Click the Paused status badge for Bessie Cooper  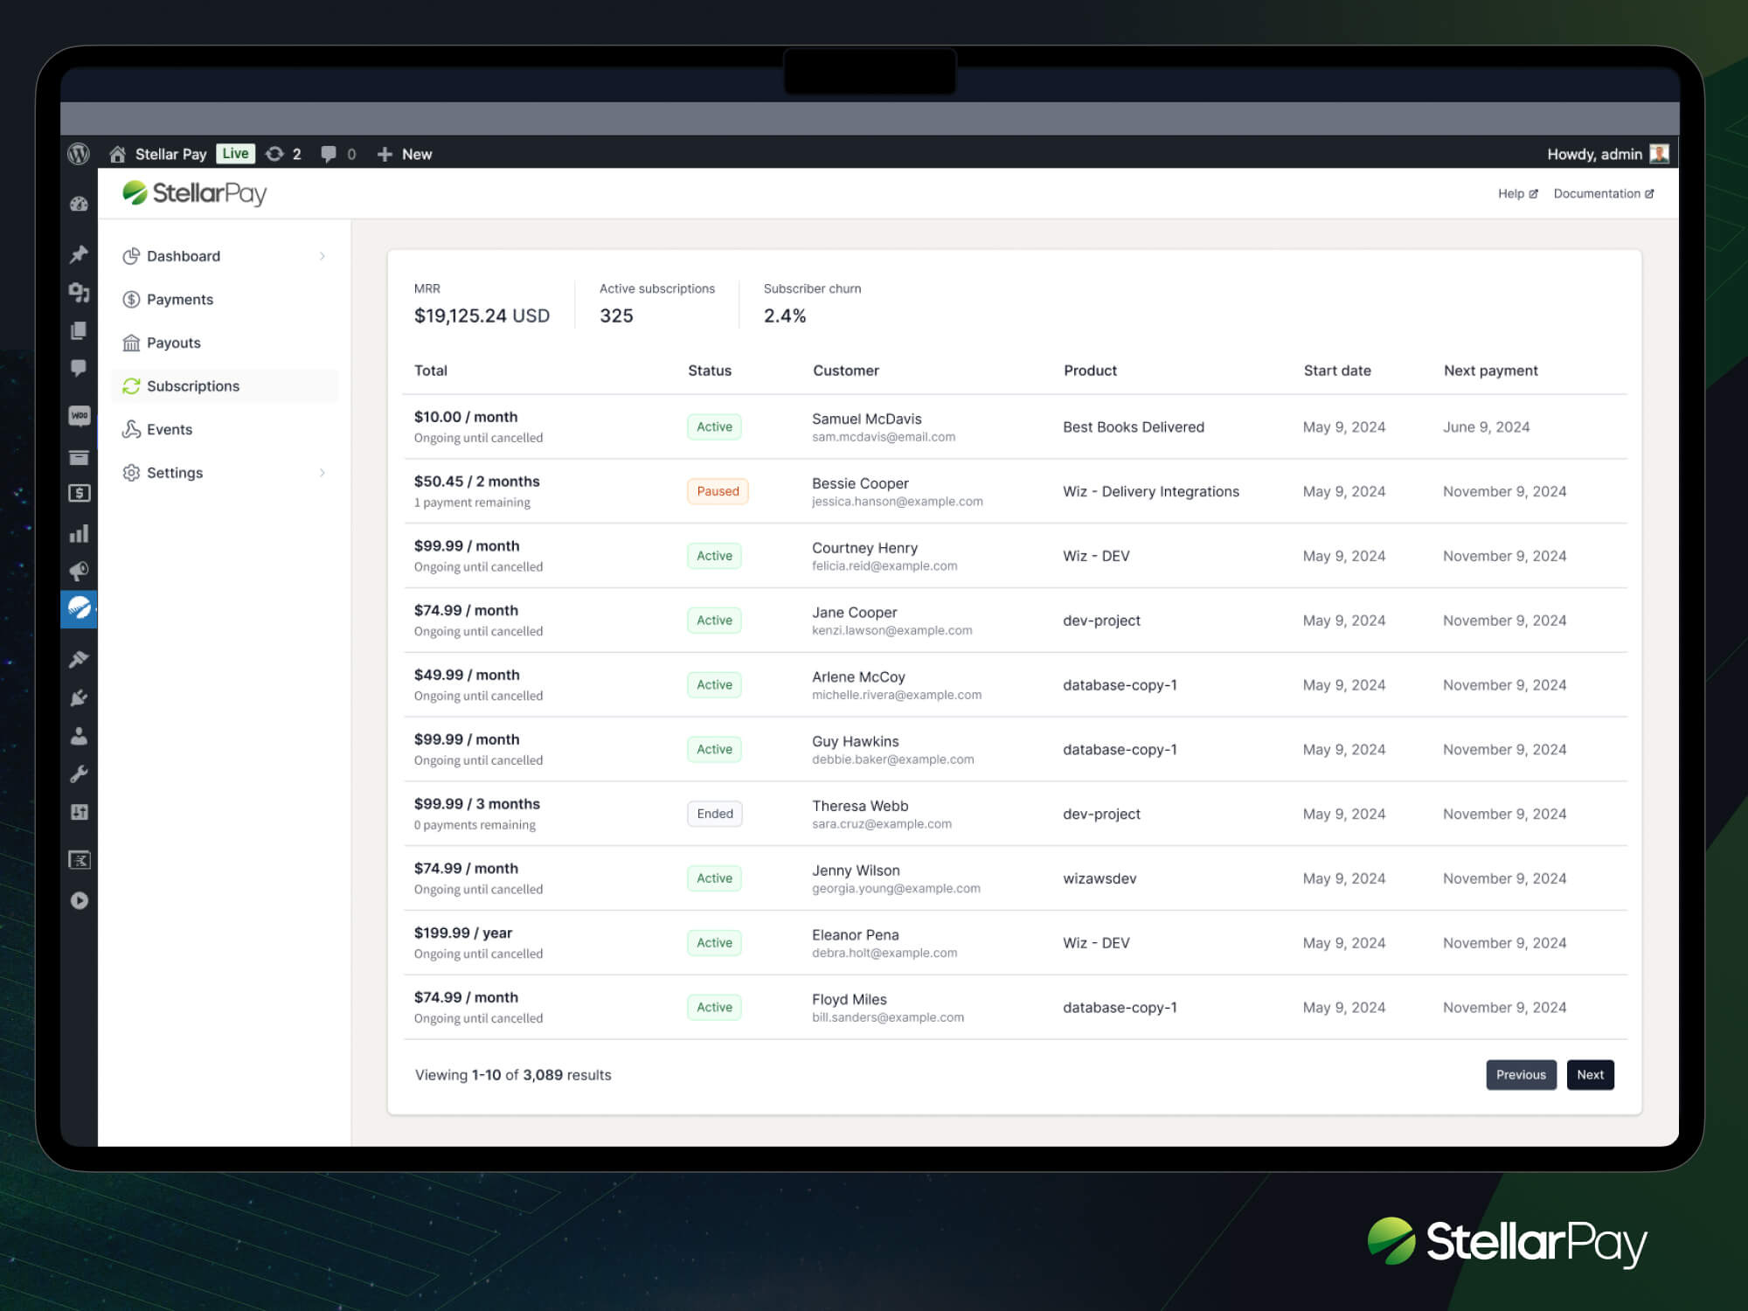[718, 491]
